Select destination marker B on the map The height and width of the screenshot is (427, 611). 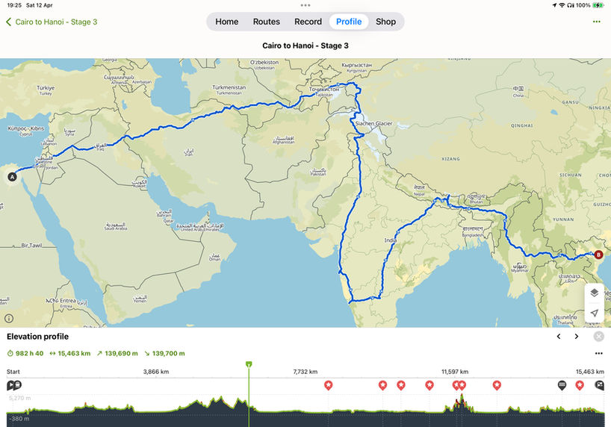pos(598,255)
